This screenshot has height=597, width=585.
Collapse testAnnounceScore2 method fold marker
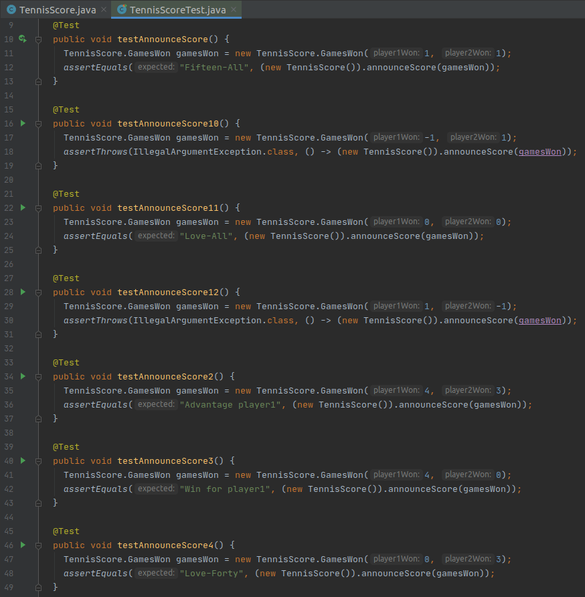click(x=38, y=377)
